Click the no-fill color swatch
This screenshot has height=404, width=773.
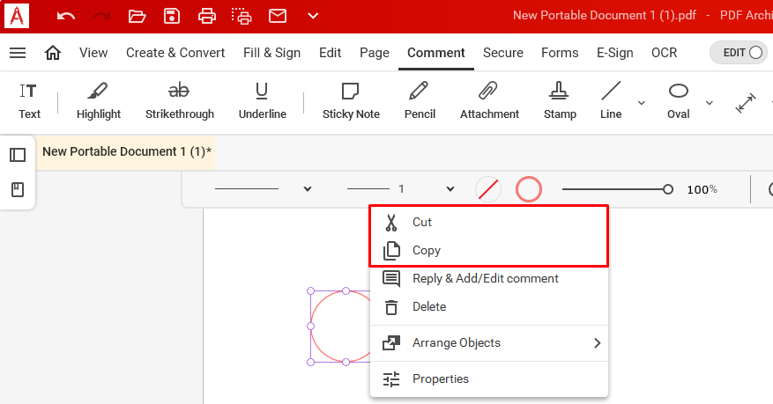(488, 189)
